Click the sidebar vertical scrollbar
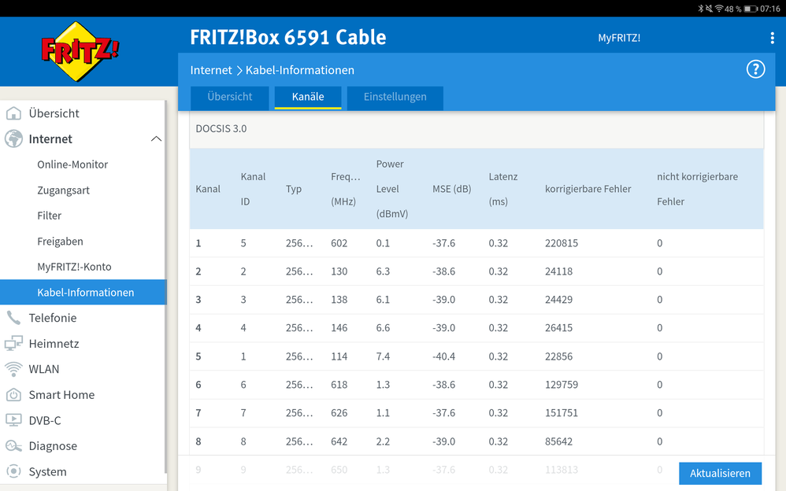Screen dimensions: 786x491 (165, 286)
